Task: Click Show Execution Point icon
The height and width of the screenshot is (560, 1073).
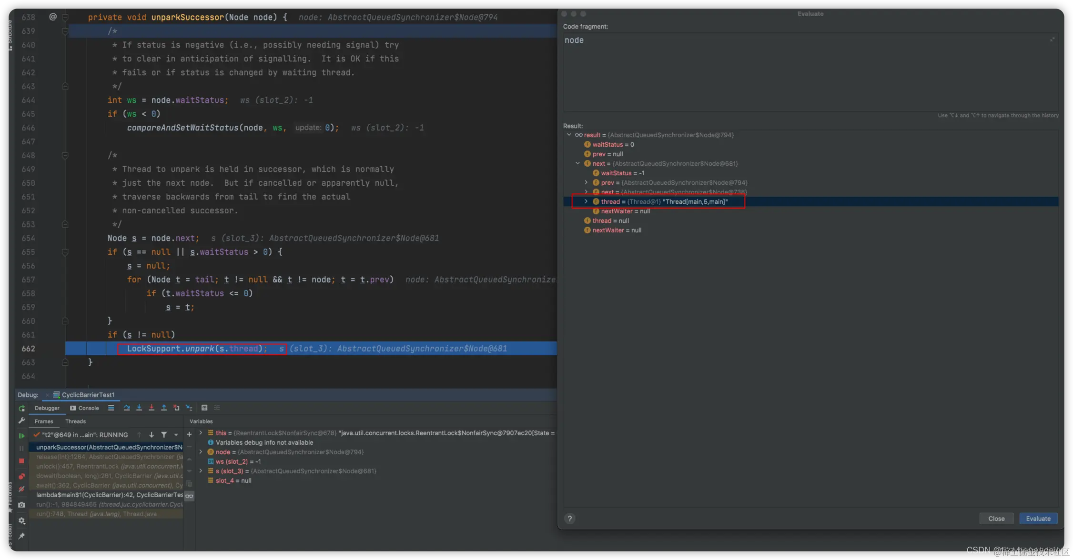Action: [111, 408]
